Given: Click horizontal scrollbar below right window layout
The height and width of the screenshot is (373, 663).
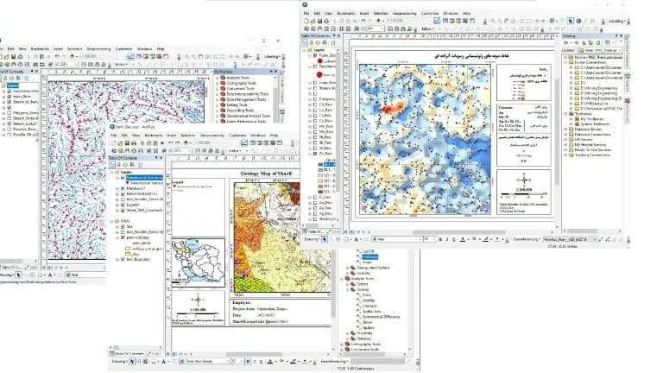Looking at the screenshot, I should point(458,231).
